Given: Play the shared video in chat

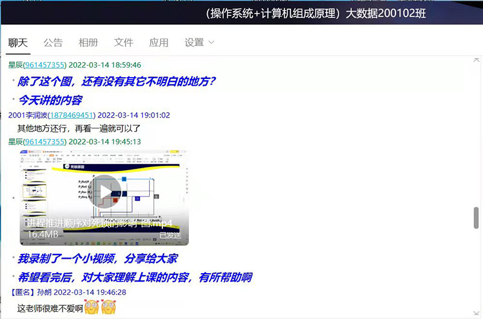Looking at the screenshot, I should [x=107, y=191].
